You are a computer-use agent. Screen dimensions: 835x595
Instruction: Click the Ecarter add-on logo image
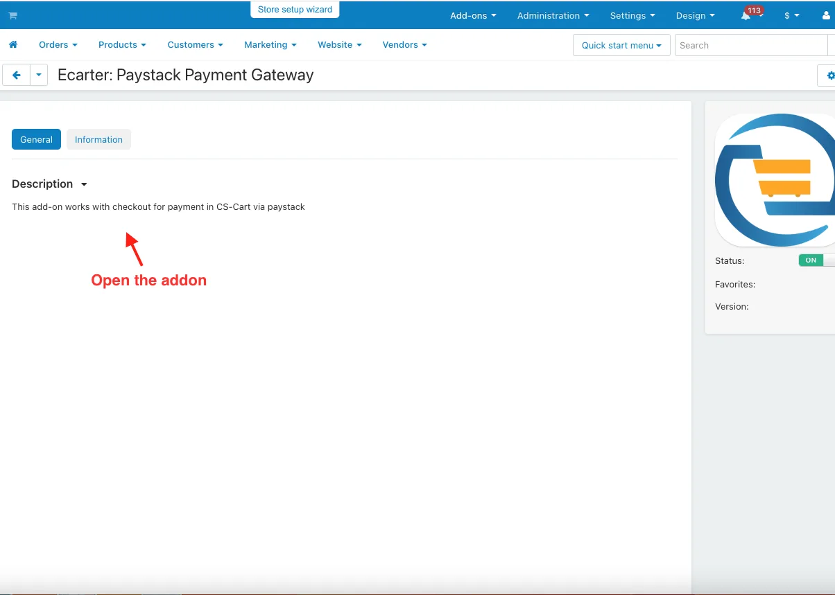[775, 180]
